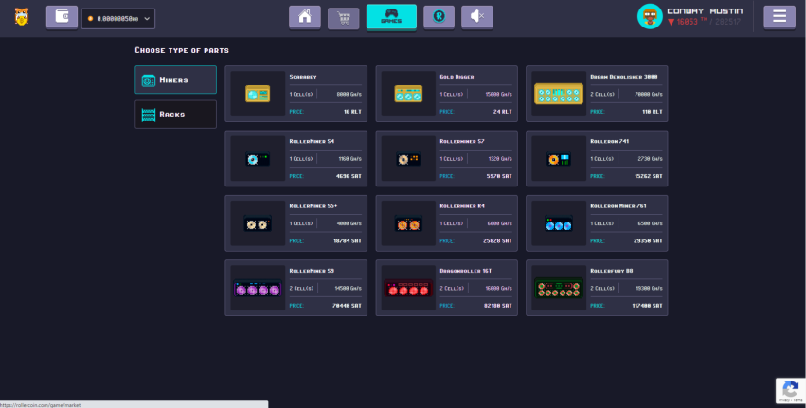The height and width of the screenshot is (408, 806).
Task: Select the Miners parts category
Action: (x=176, y=80)
